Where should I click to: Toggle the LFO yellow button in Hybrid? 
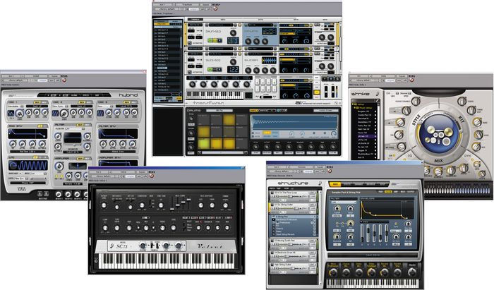pyautogui.click(x=35, y=157)
